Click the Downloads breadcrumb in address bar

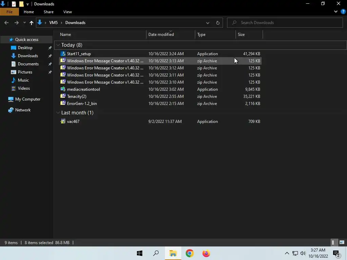pos(75,23)
